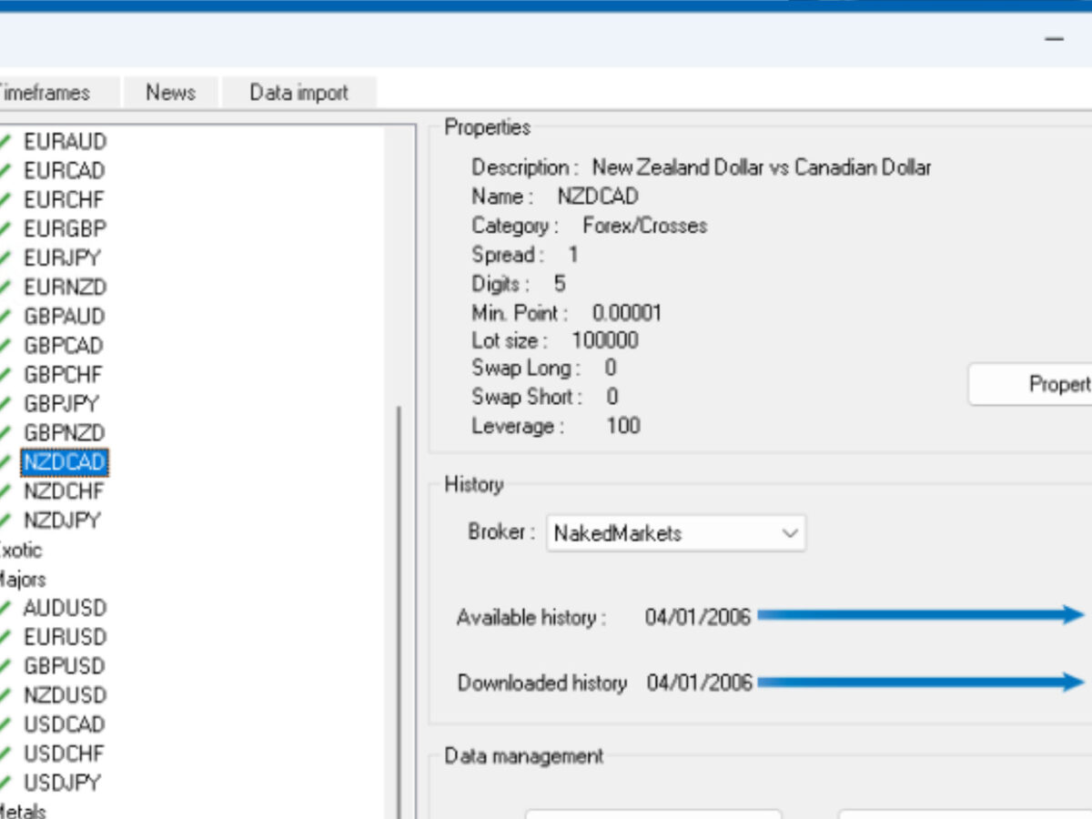Screen dimensions: 1092x819
Task: Switch to the News tab
Action: [169, 92]
